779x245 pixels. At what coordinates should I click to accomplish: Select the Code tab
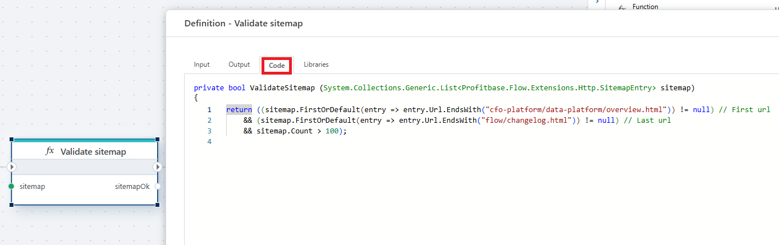pyautogui.click(x=277, y=66)
